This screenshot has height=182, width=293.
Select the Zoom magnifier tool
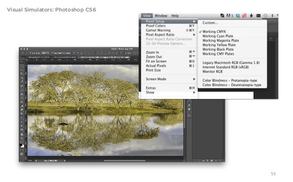pos(22,138)
